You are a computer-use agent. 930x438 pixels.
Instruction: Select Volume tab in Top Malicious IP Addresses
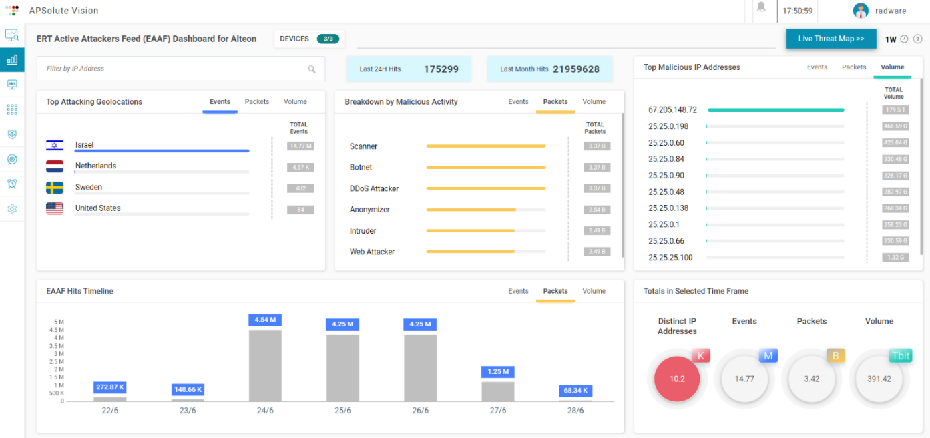(892, 67)
